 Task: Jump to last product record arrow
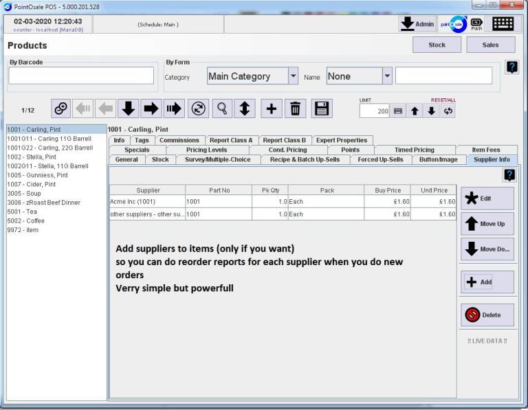pos(173,109)
